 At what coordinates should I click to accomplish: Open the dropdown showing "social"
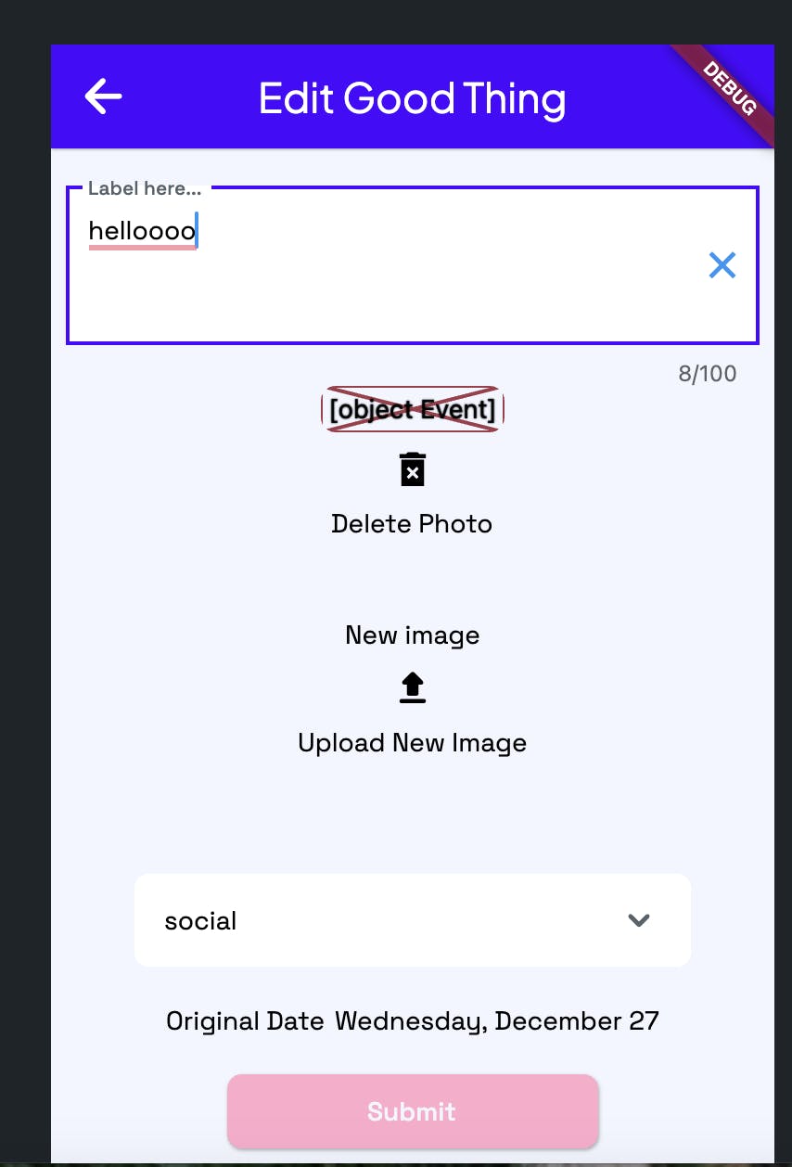(371, 920)
